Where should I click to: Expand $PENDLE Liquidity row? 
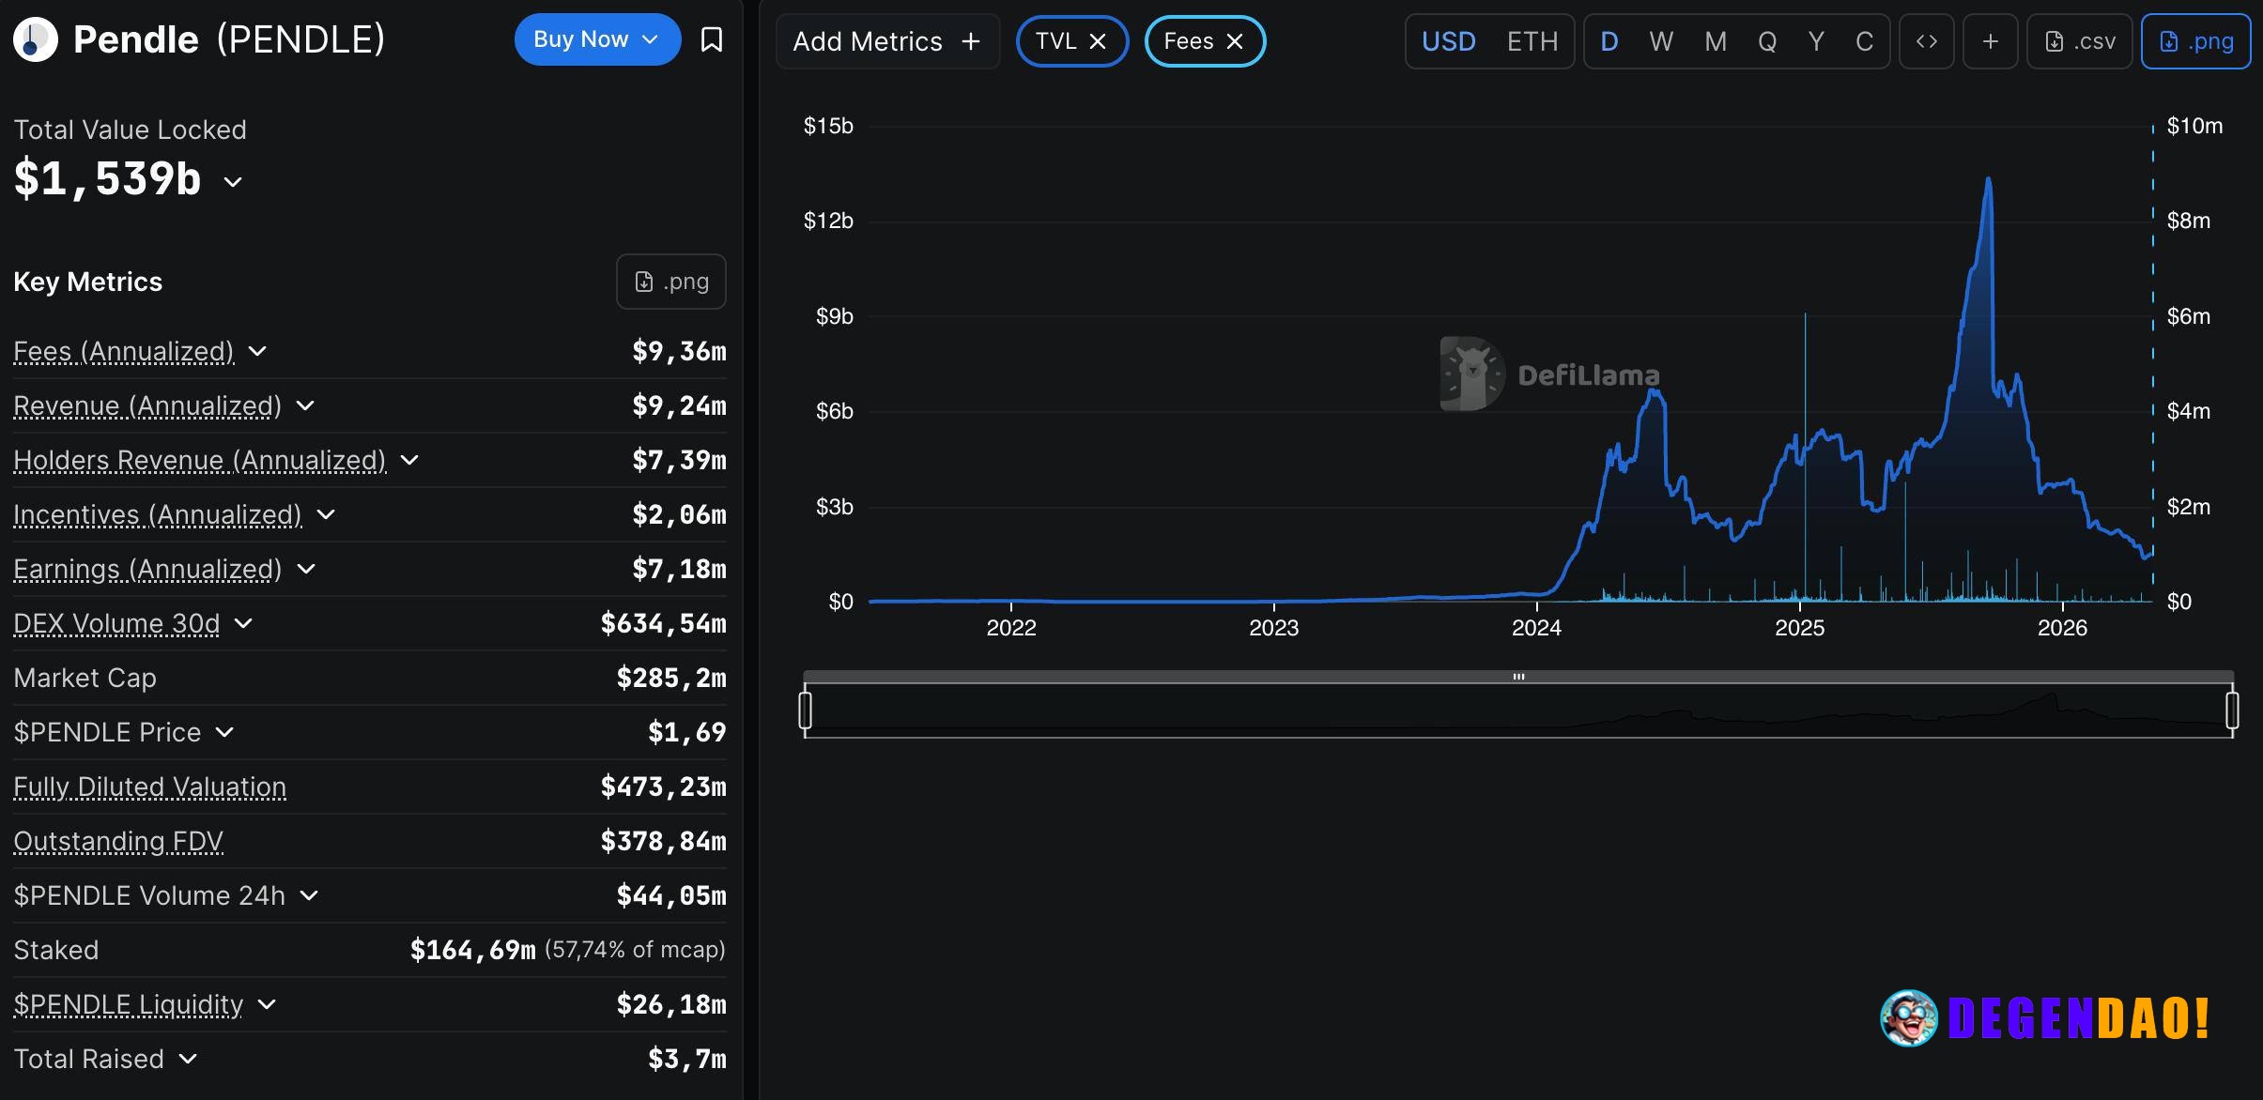click(x=267, y=1004)
